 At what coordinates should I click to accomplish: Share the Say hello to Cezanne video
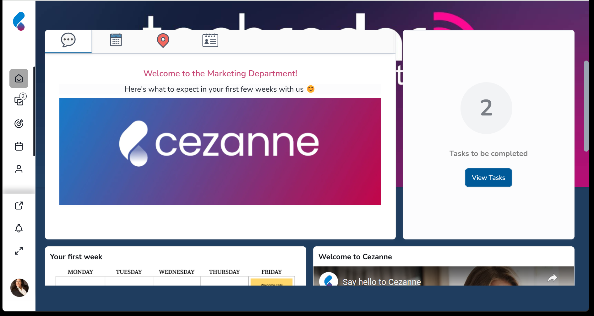coord(553,278)
